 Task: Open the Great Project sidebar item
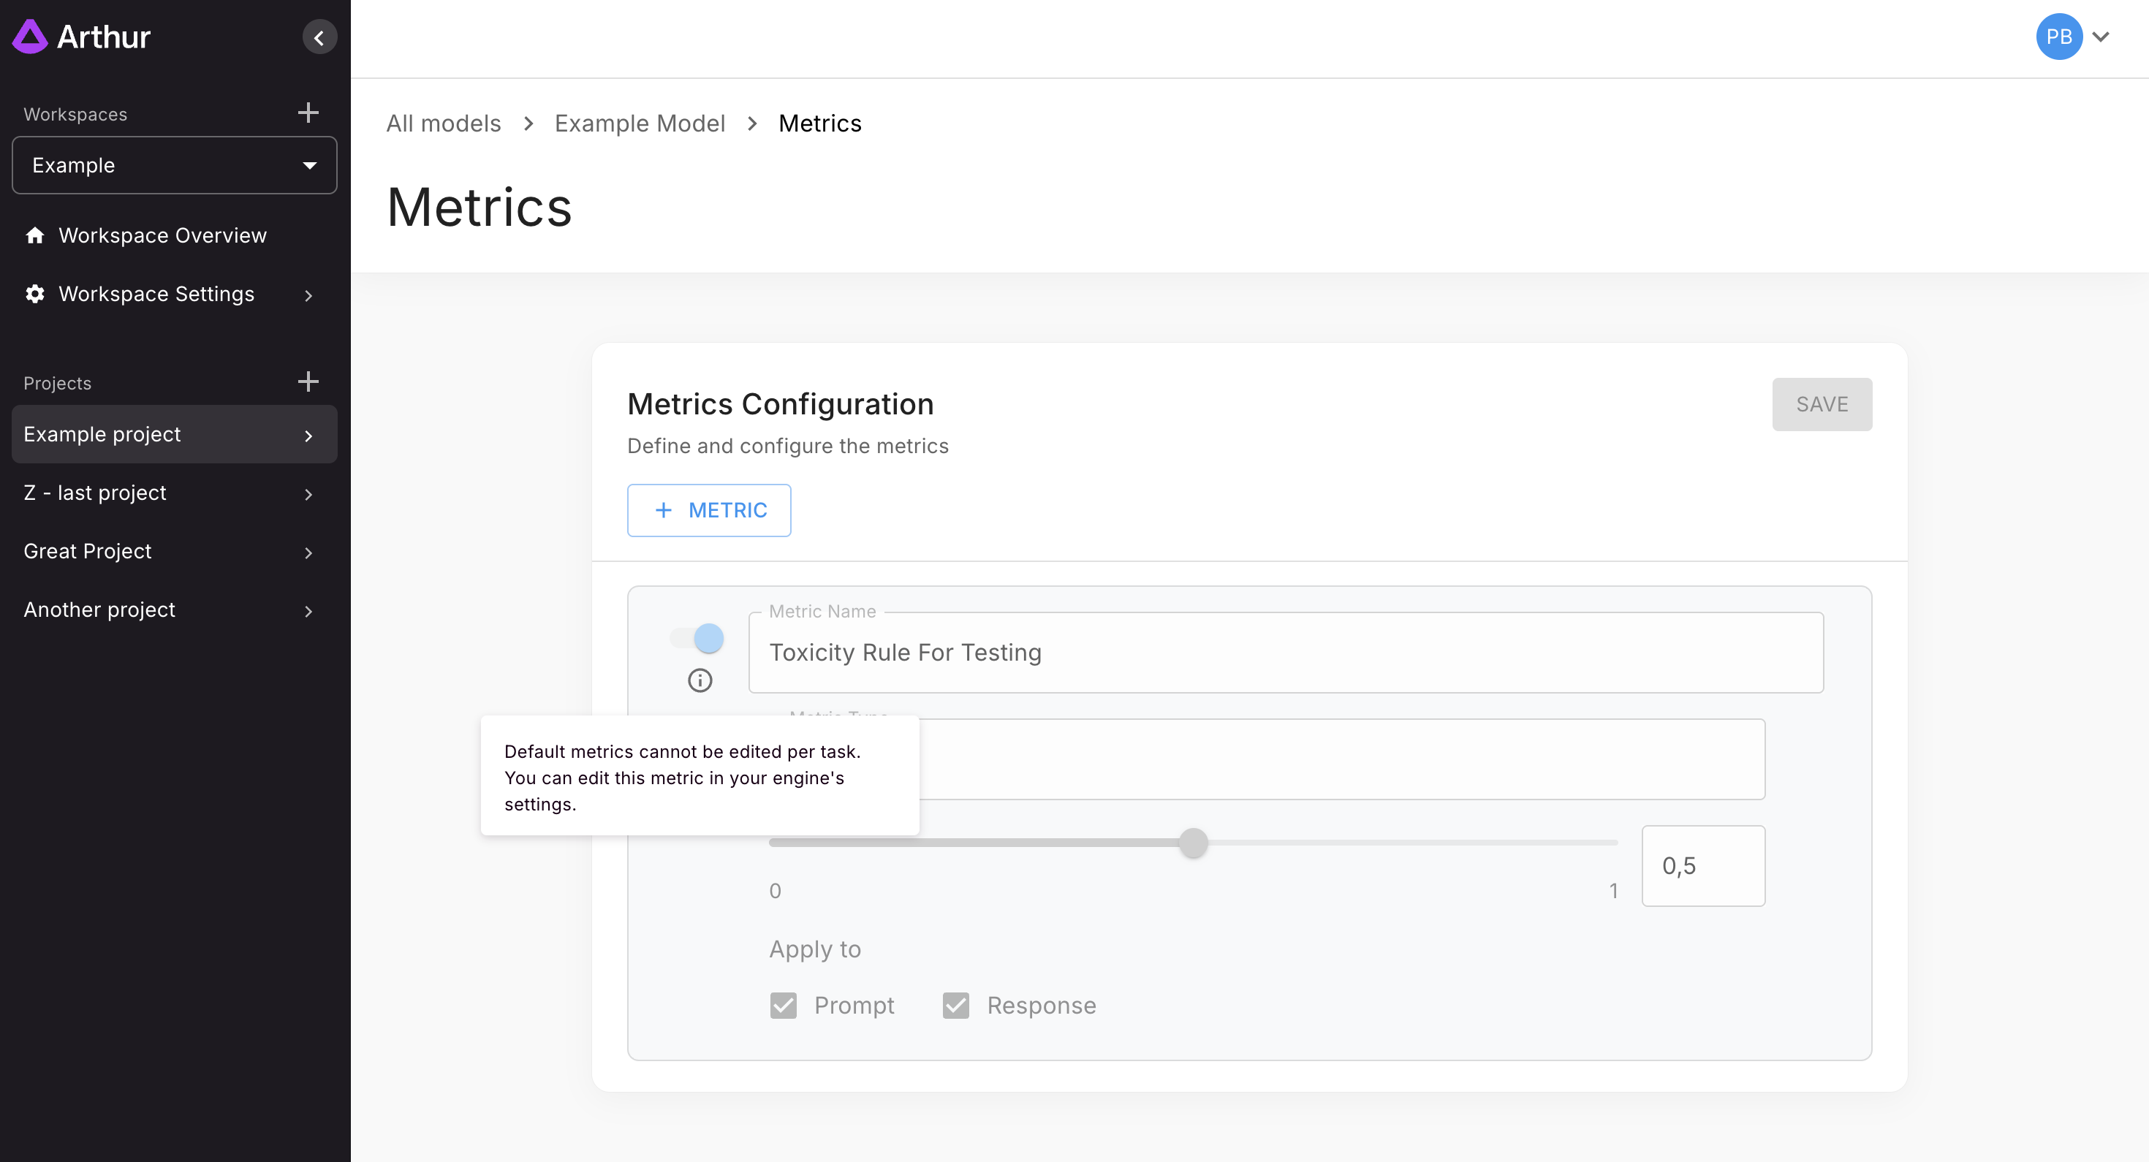click(x=88, y=551)
